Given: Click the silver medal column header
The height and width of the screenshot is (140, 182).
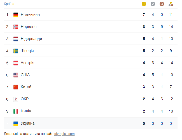Looking at the screenshot, I should pos(153,4).
